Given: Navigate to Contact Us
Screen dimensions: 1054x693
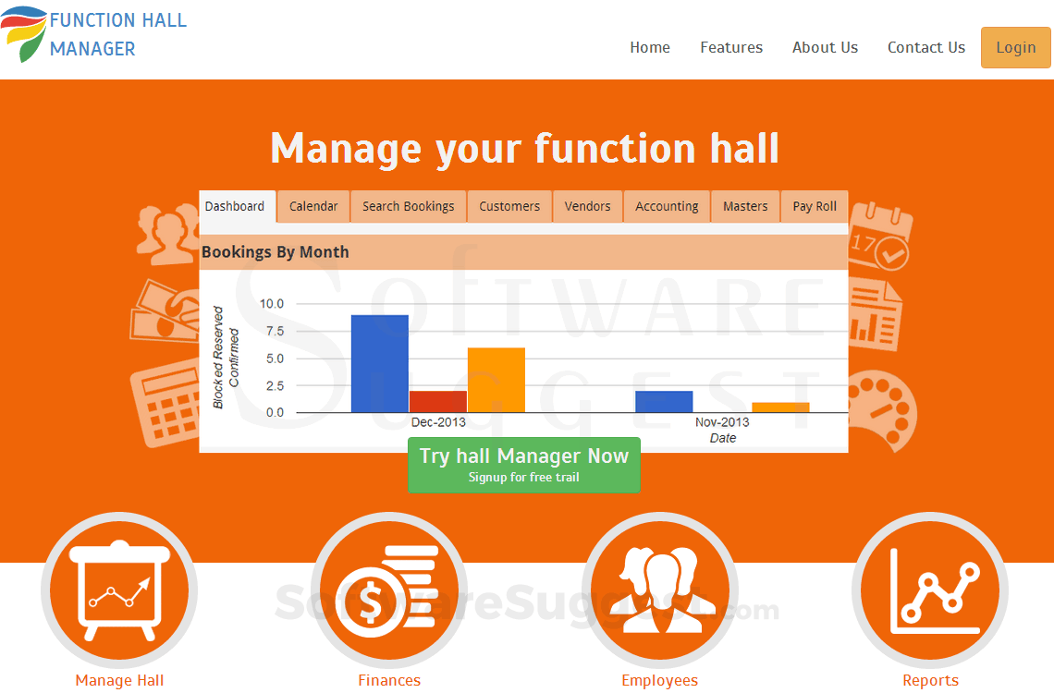Looking at the screenshot, I should 926,48.
